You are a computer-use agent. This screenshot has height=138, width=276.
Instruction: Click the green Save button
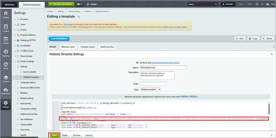tap(54, 135)
